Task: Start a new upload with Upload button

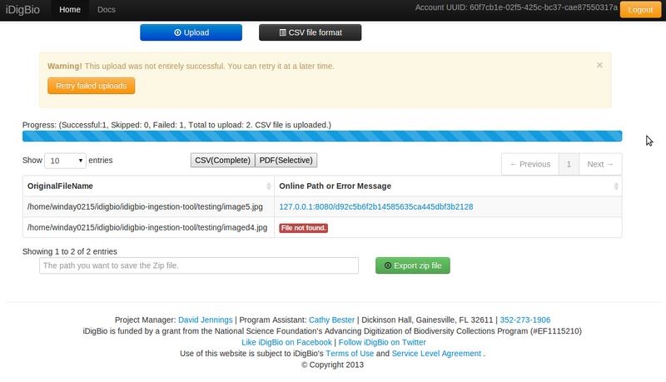Action: (191, 32)
